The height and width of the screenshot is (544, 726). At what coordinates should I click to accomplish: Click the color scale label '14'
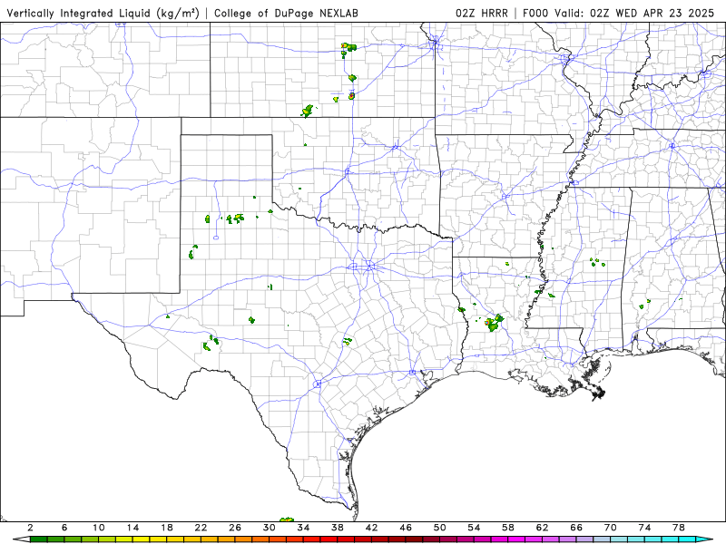(x=132, y=528)
